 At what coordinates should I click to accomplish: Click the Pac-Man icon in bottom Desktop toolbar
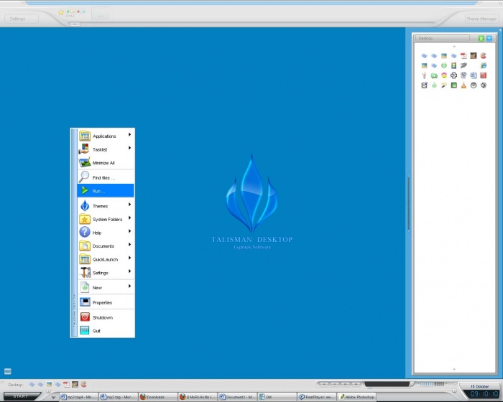click(83, 384)
